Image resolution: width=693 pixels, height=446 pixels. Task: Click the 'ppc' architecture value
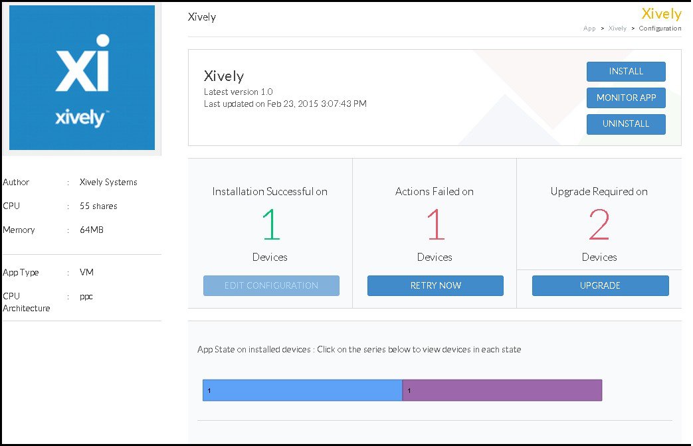click(86, 296)
